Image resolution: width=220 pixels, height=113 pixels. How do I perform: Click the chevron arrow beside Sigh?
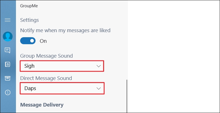coord(98,66)
